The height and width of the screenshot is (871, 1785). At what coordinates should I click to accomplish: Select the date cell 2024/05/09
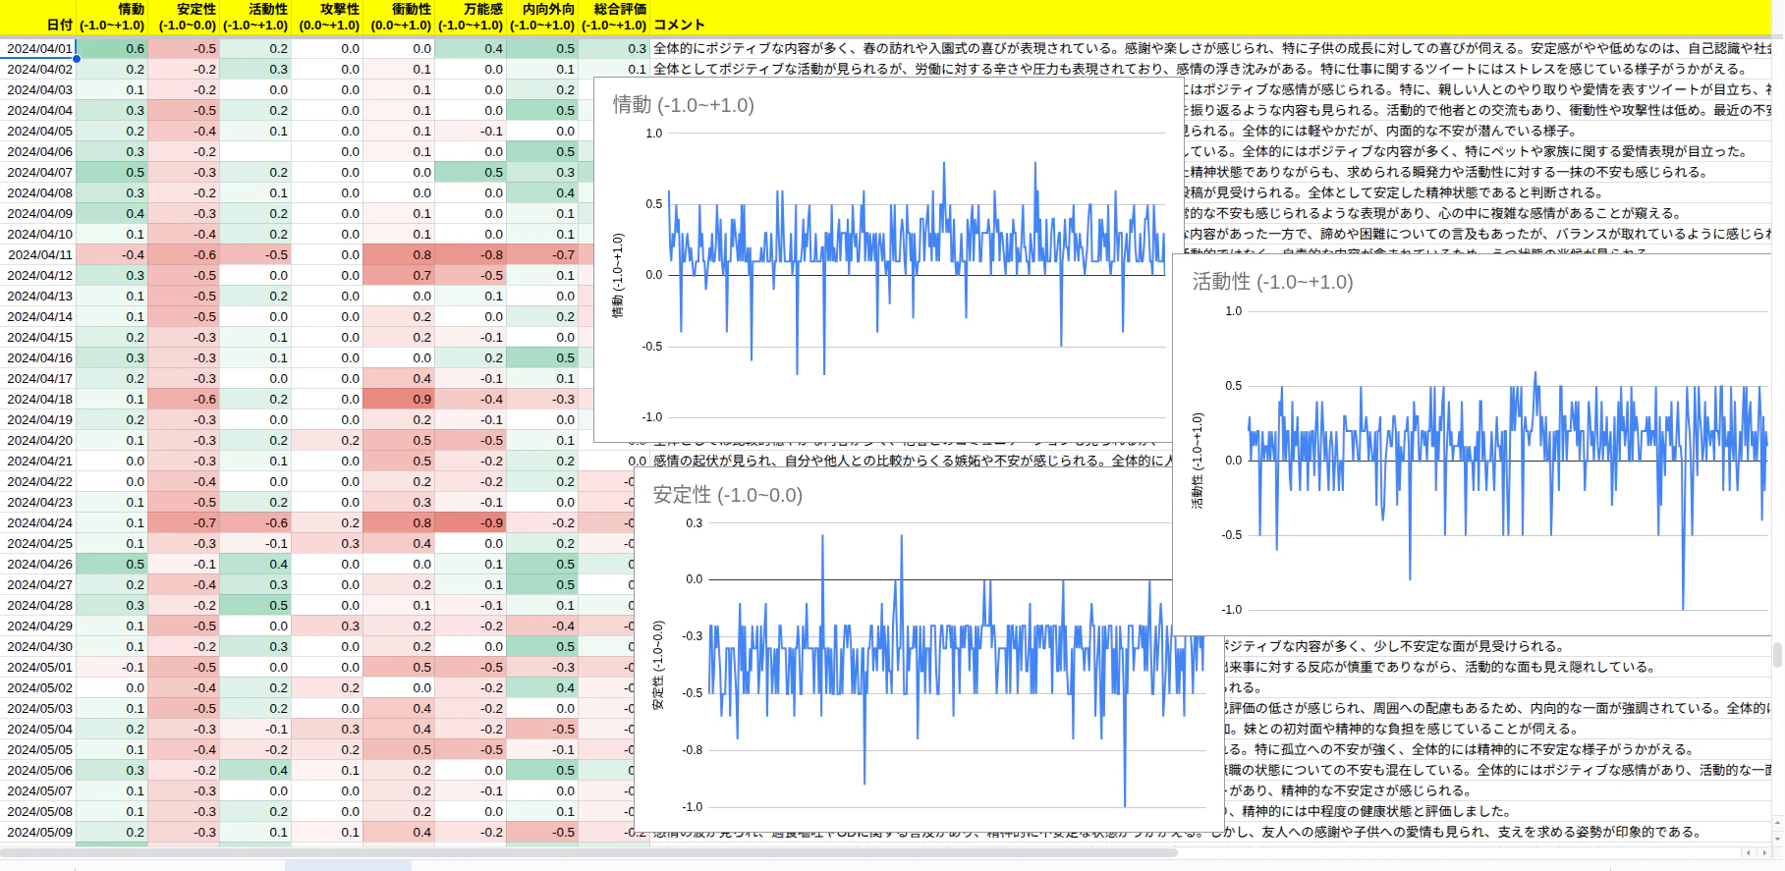(x=38, y=832)
